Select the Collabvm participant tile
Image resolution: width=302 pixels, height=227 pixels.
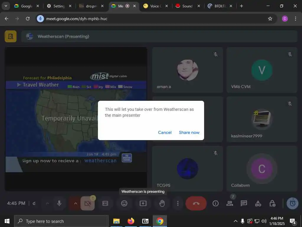262,169
